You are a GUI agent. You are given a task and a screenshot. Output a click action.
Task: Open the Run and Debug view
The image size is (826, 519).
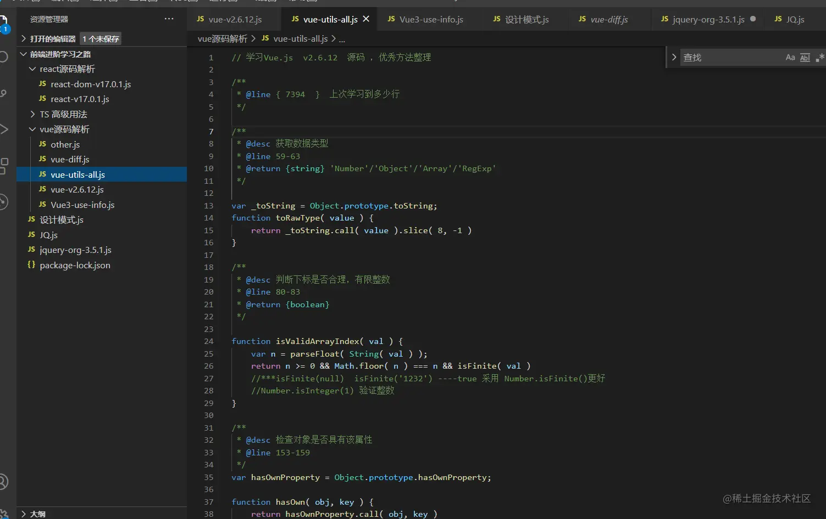point(3,129)
